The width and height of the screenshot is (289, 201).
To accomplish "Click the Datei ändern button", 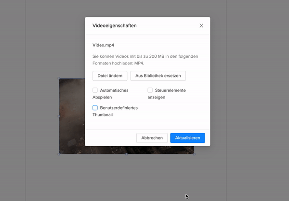I will coord(110,76).
